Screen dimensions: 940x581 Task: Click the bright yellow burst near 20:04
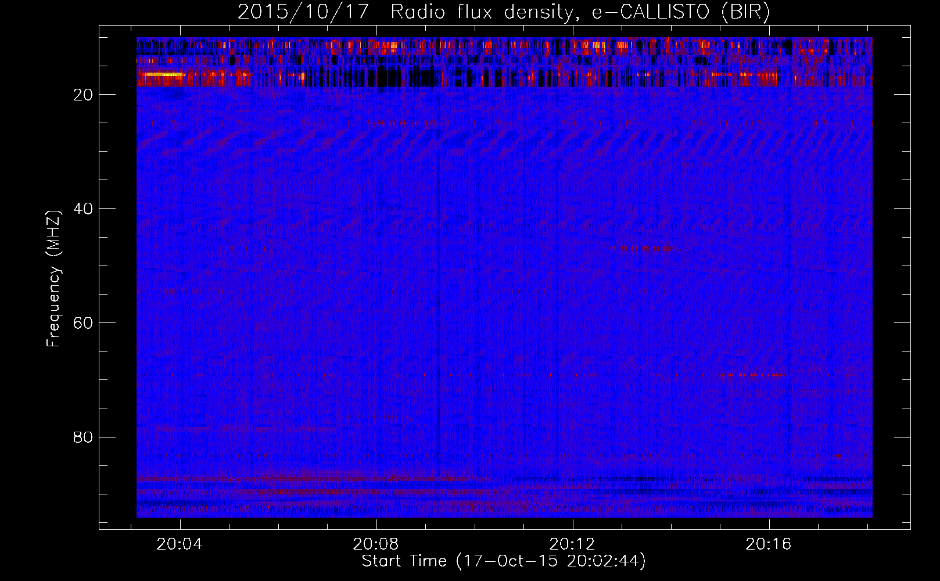click(164, 74)
